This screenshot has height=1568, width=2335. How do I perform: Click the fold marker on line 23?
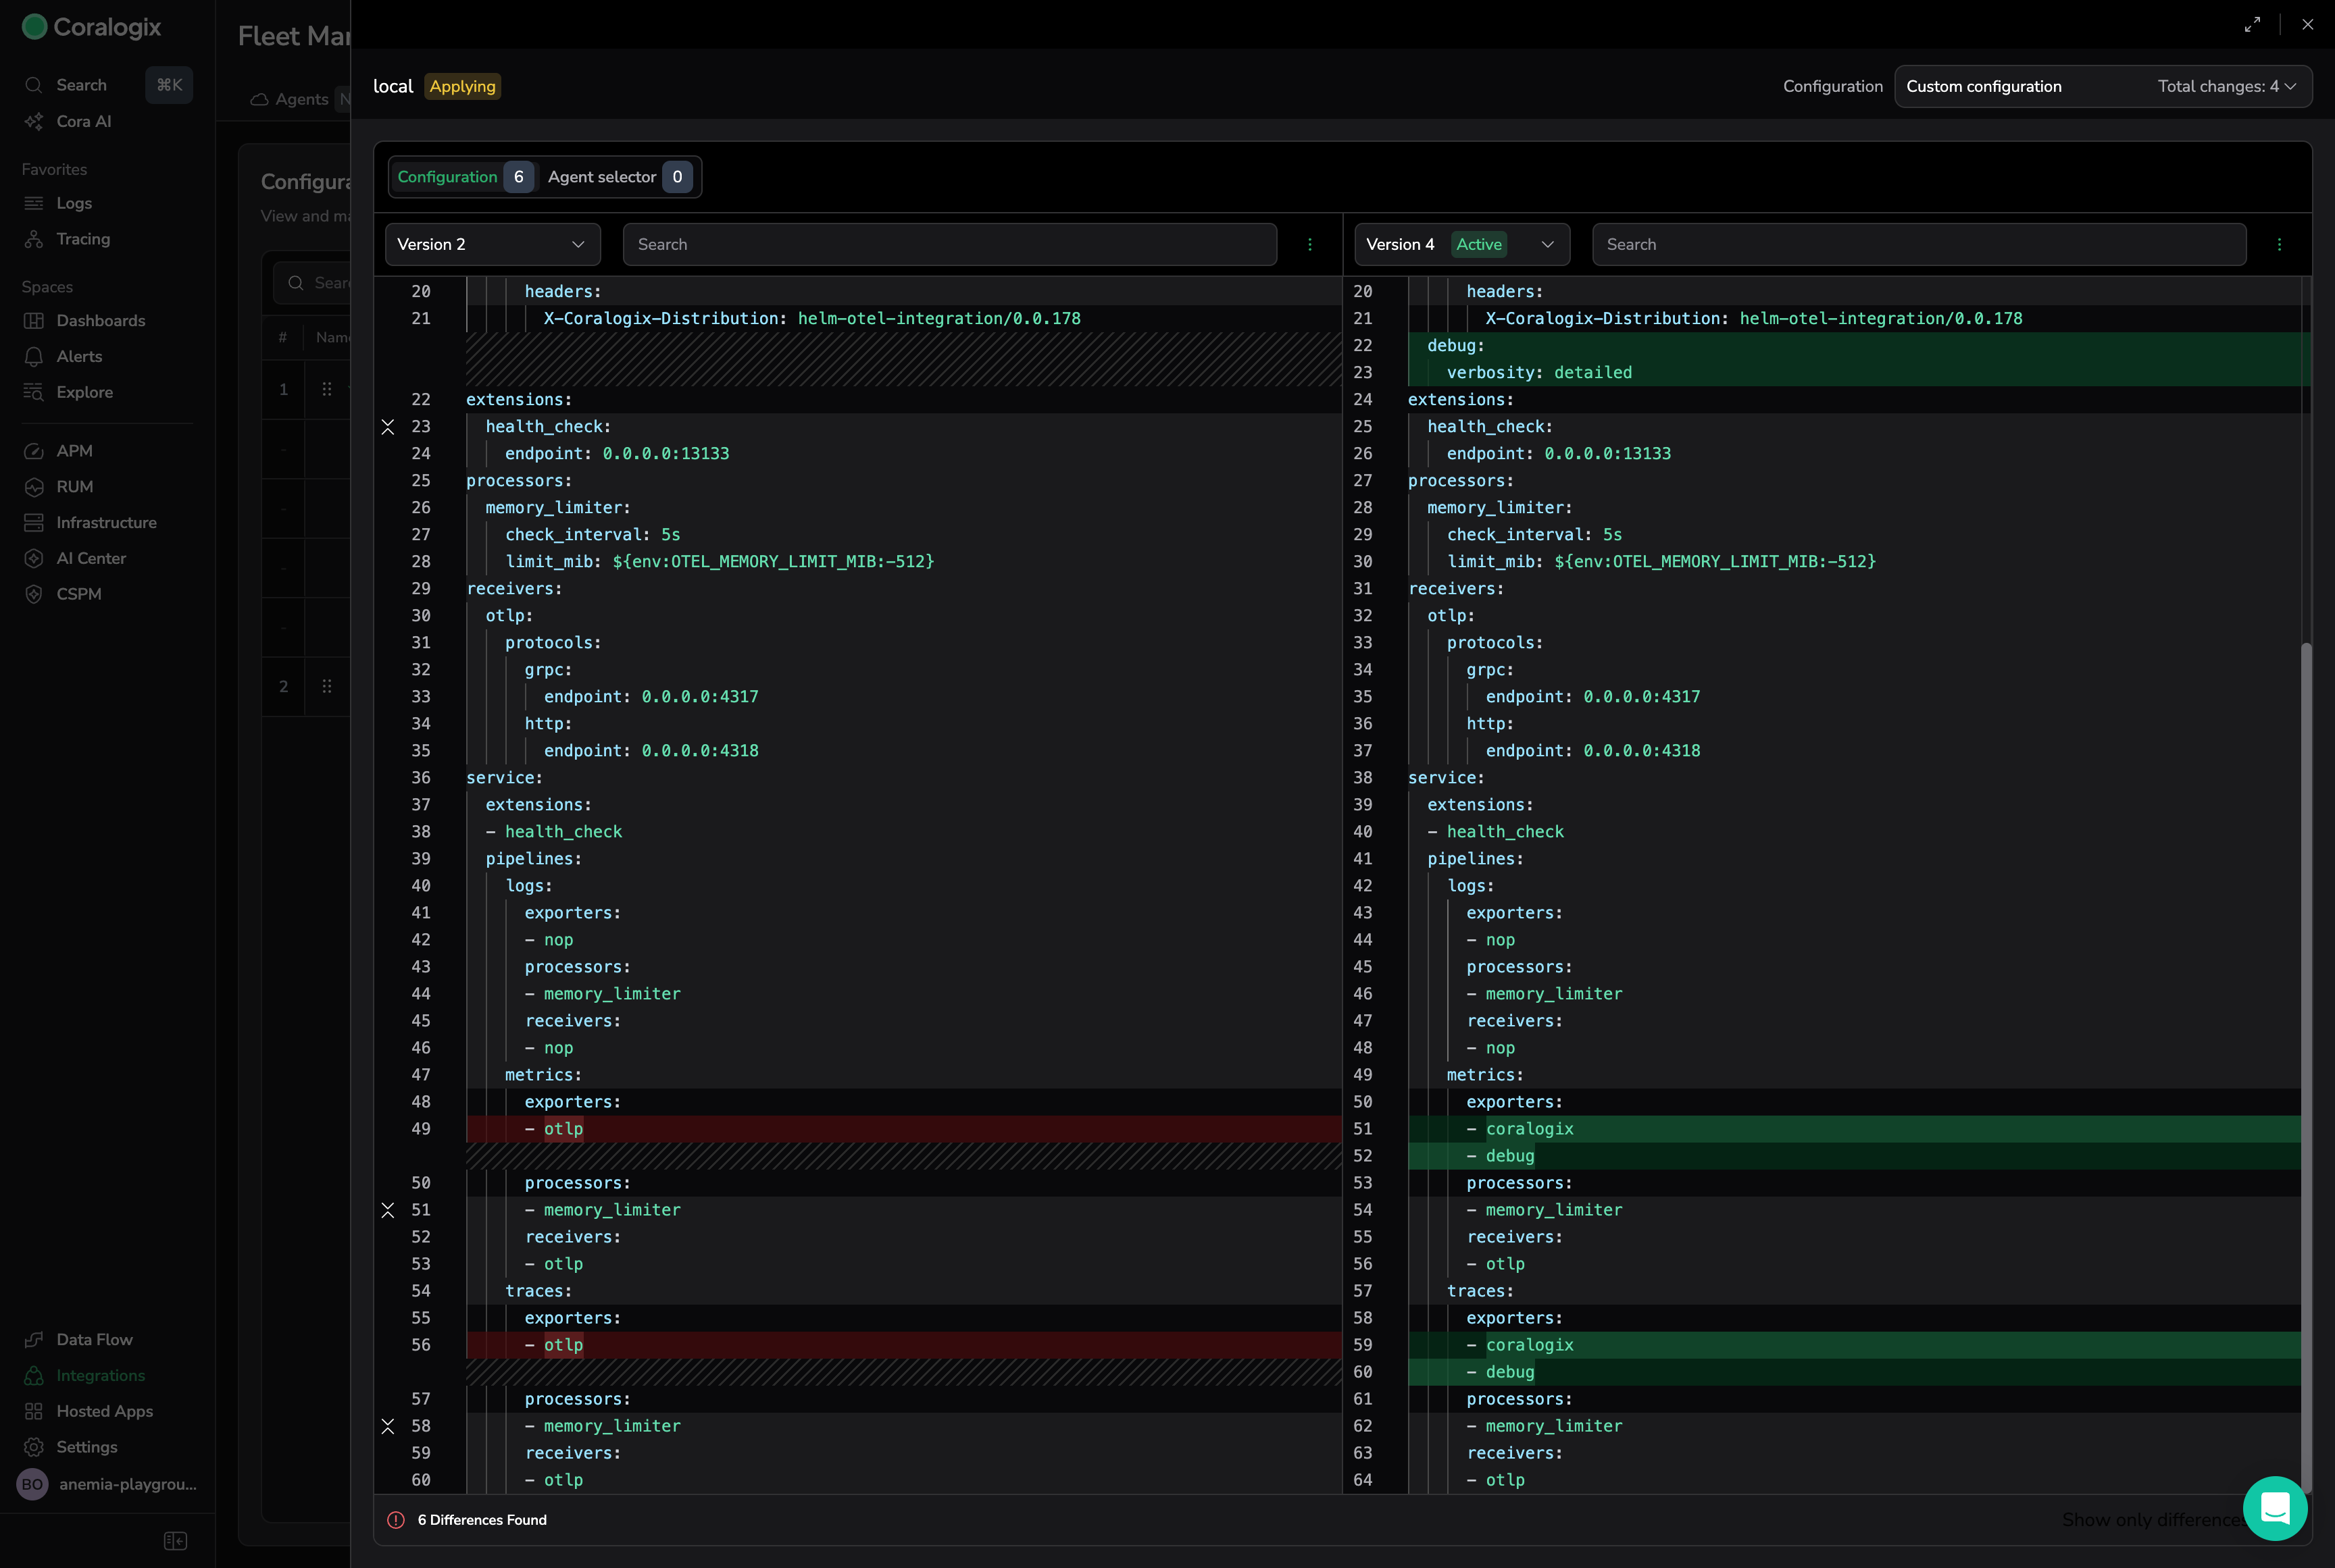click(388, 427)
